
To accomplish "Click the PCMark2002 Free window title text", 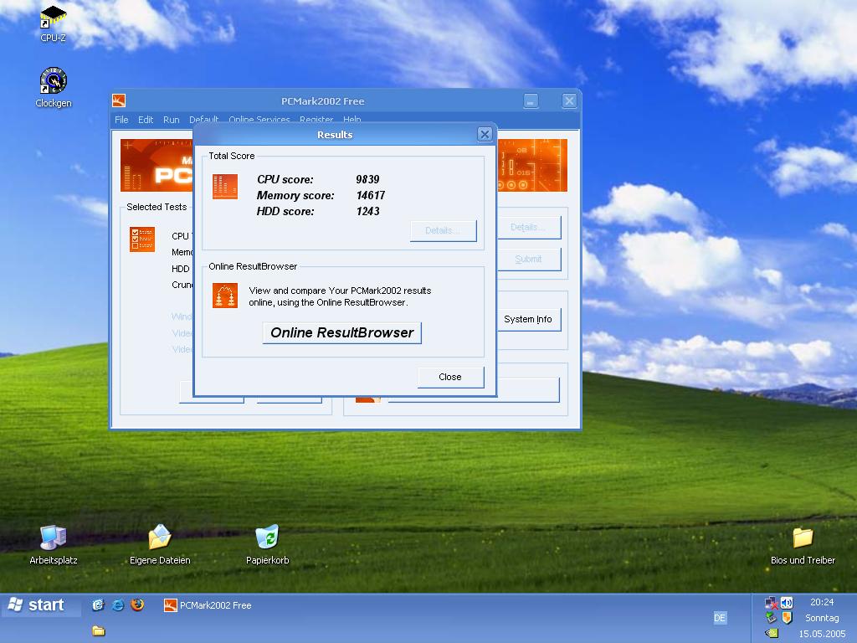I will pos(322,101).
